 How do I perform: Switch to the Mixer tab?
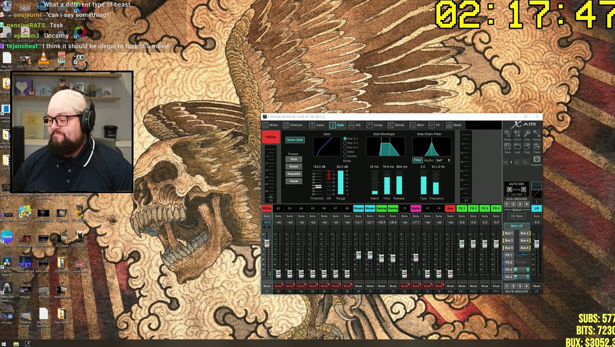pos(271,125)
